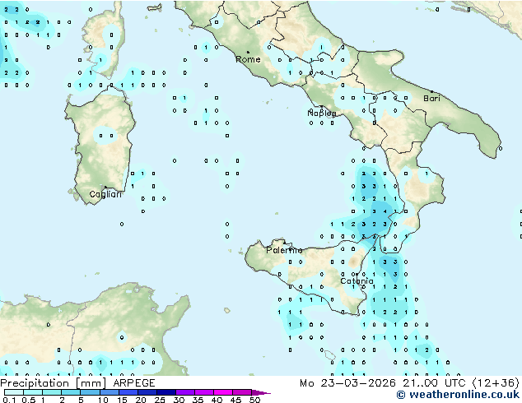This screenshot has height=403, width=522.
Task: Click the '40' legend scale value
Action: tap(217, 400)
